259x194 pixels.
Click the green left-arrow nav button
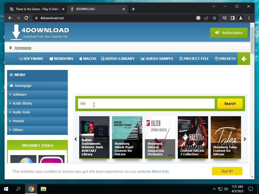244,59
